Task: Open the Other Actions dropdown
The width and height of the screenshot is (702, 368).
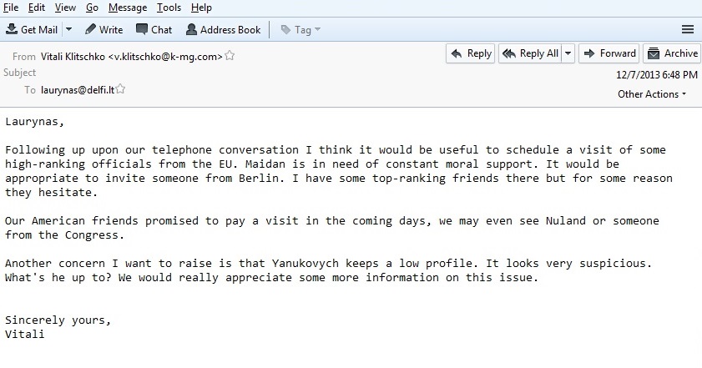Action: click(652, 94)
